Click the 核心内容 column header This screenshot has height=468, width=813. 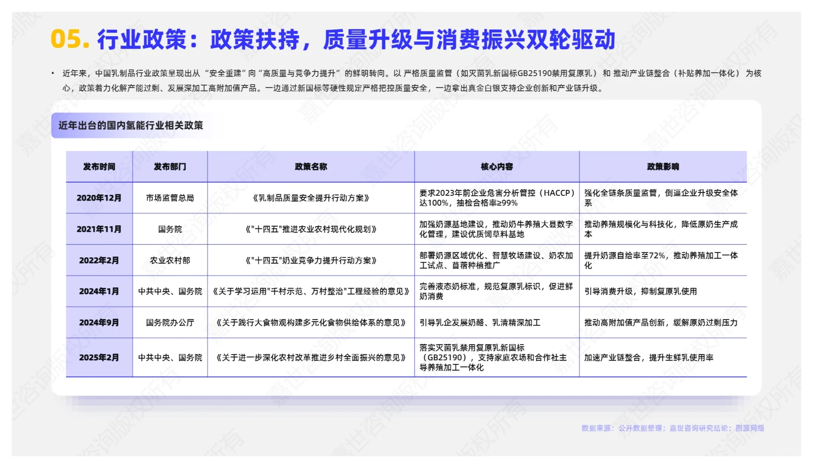pyautogui.click(x=497, y=166)
